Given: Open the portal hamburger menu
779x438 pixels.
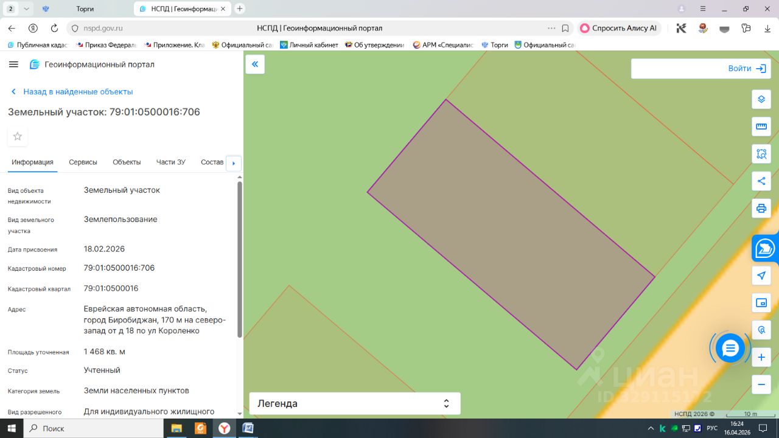Looking at the screenshot, I should tap(14, 64).
